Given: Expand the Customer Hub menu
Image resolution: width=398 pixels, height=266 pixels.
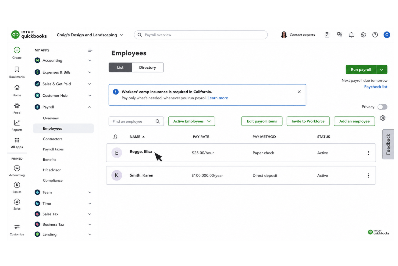Looking at the screenshot, I should (90, 96).
